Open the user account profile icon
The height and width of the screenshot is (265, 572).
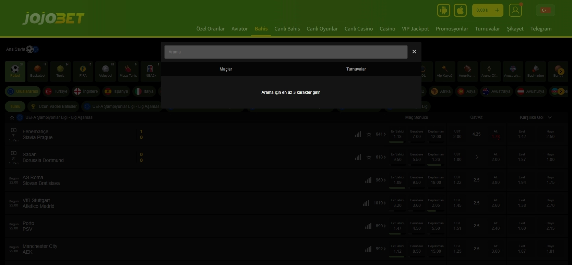pyautogui.click(x=515, y=10)
